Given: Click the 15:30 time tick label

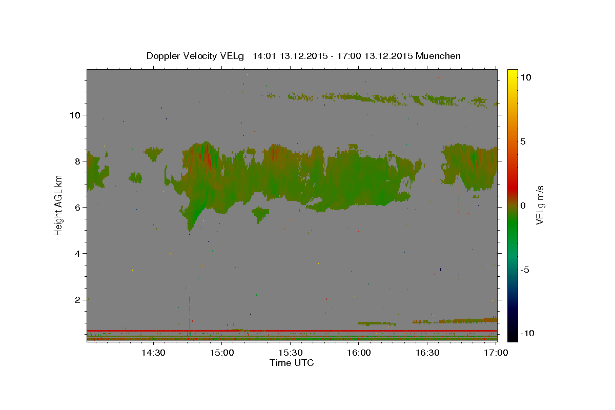Looking at the screenshot, I should [x=290, y=353].
